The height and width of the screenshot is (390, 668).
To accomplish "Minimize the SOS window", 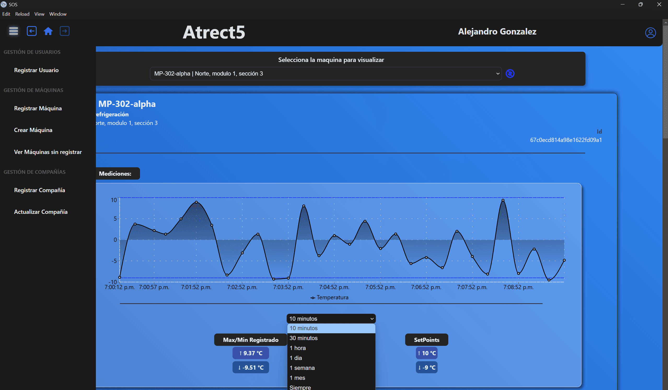I will click(x=623, y=4).
